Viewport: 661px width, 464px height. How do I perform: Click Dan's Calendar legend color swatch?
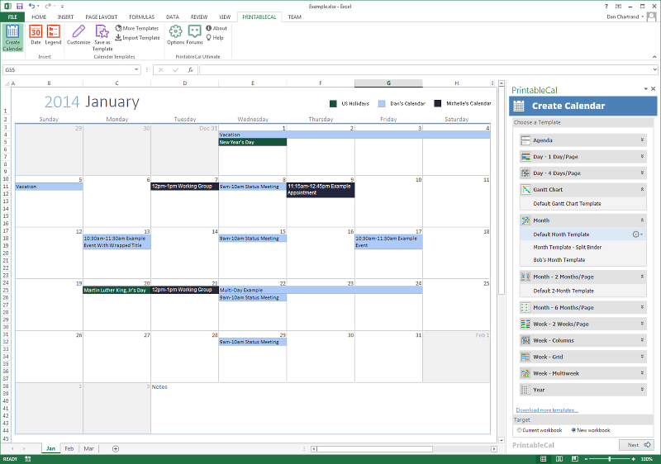382,103
